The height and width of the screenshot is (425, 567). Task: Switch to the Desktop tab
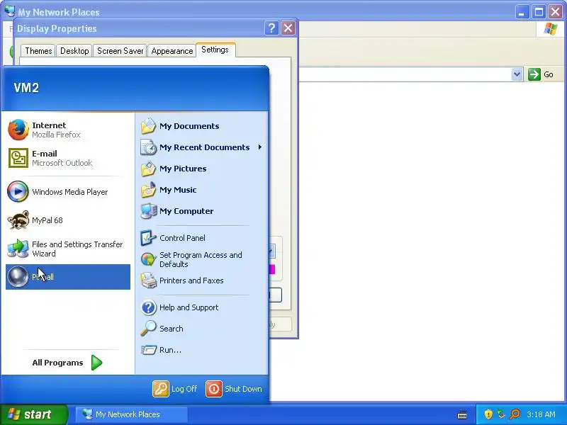(74, 51)
